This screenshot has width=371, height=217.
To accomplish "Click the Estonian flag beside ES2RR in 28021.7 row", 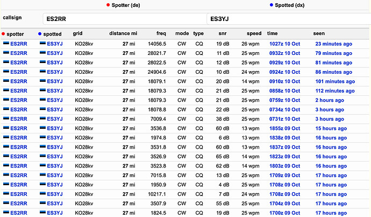I will 6,53.
